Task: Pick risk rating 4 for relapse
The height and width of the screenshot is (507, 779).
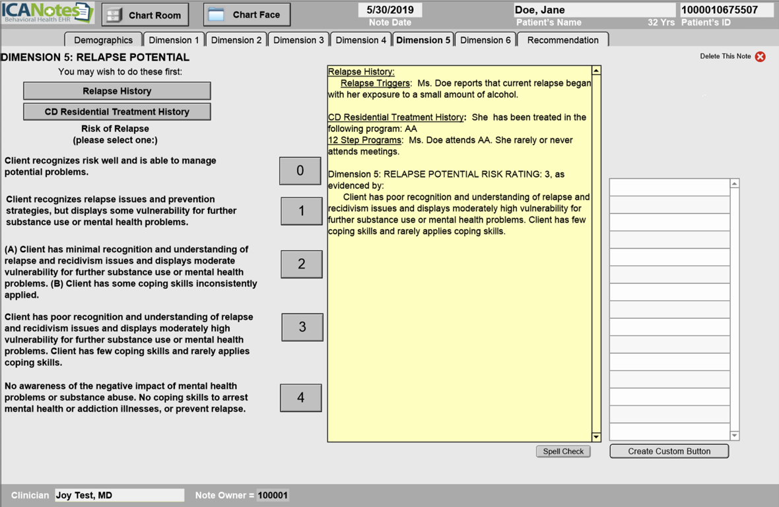Action: click(301, 397)
